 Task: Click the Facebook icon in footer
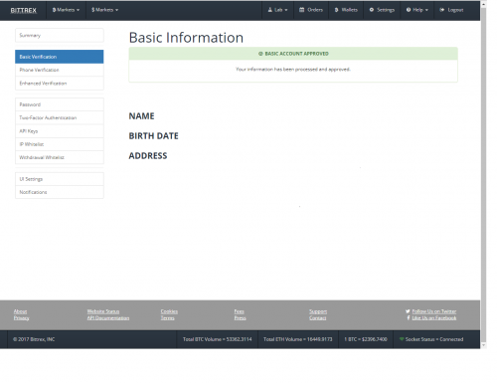pyautogui.click(x=409, y=317)
